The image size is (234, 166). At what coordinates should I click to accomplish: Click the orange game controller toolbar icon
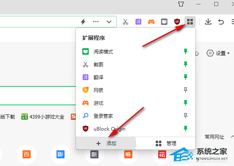pos(151,22)
